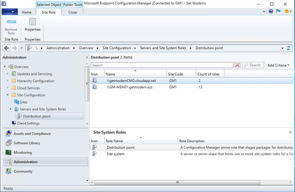295x192 pixels.
Task: Switch to the Home ribbon tab
Action: [x=27, y=12]
